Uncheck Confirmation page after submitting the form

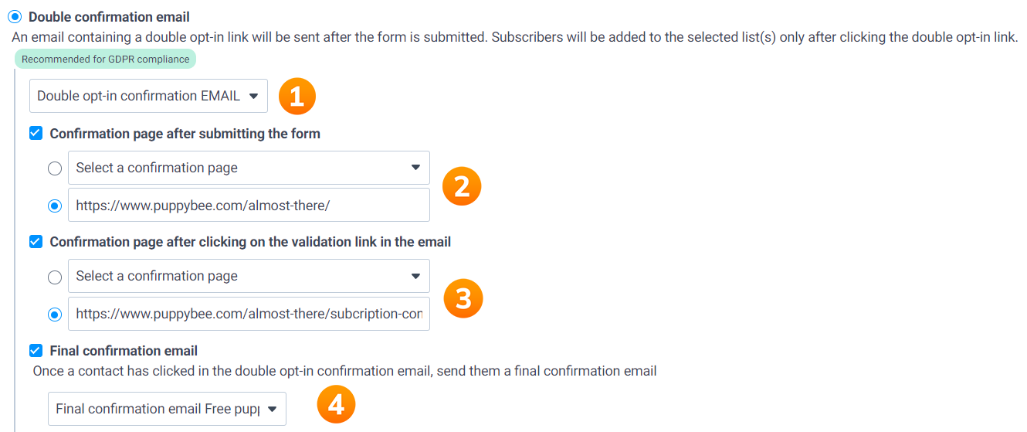point(36,134)
